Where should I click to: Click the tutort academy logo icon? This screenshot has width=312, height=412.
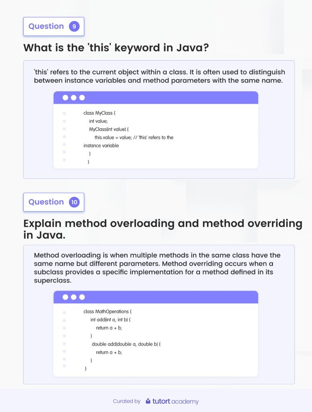pos(148,401)
